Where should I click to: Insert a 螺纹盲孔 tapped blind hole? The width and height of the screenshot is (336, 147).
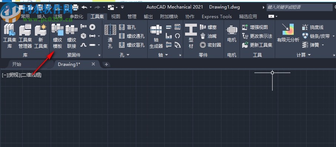[x=132, y=45]
